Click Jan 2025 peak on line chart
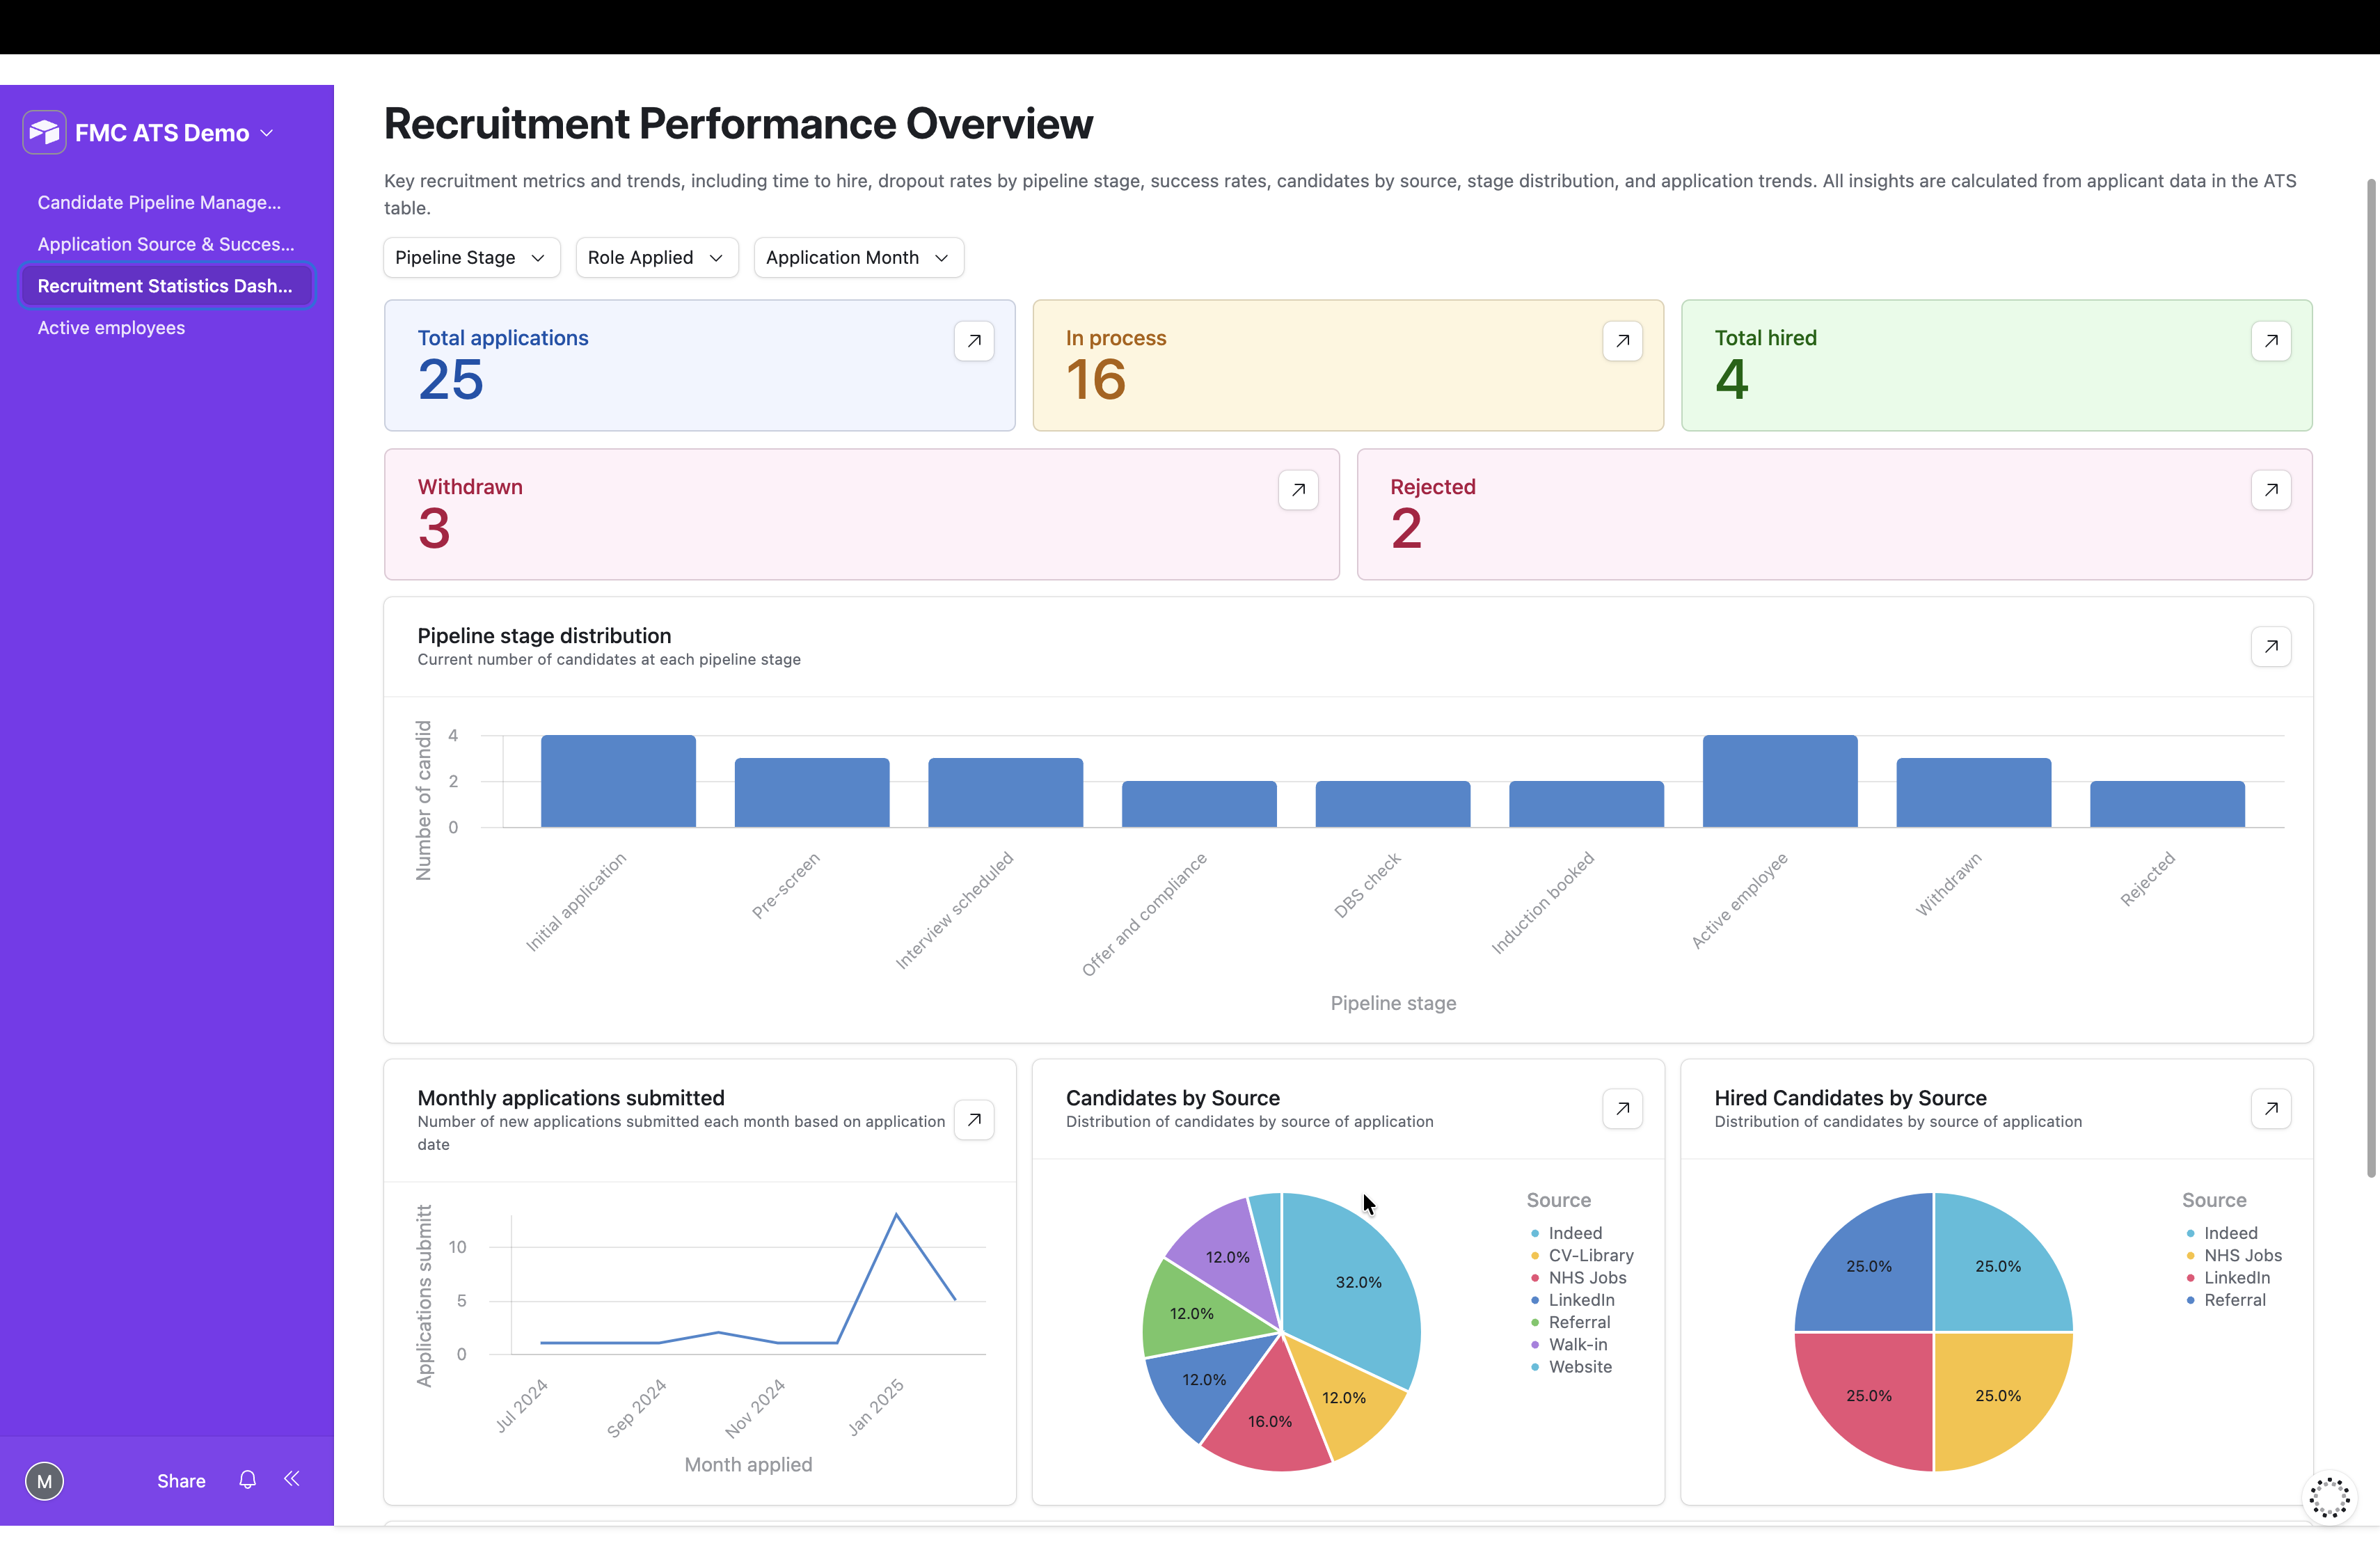2380x1548 pixels. tap(896, 1214)
